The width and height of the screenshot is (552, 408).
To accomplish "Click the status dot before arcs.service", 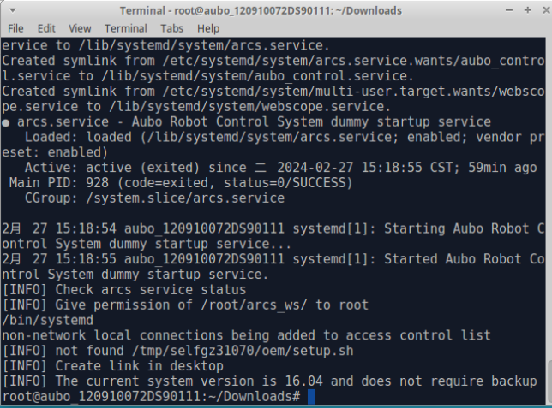I will click(6, 122).
